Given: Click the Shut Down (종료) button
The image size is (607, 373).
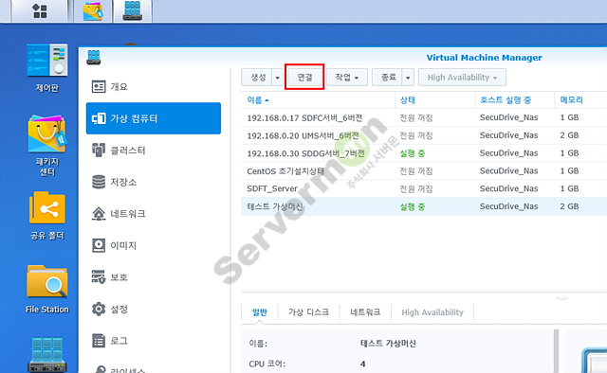Looking at the screenshot, I should 388,78.
